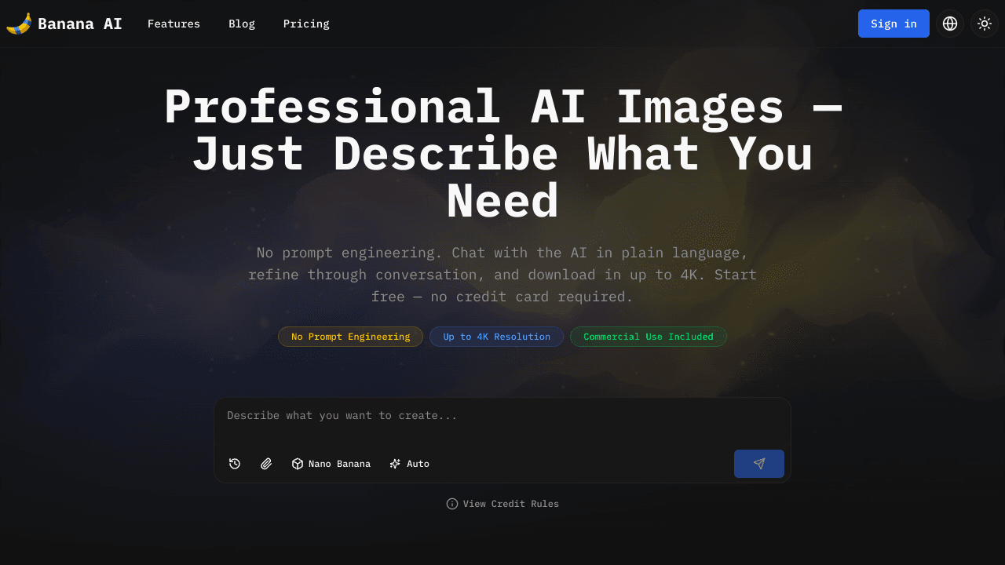Click the sparkle icon next to Auto

[395, 464]
